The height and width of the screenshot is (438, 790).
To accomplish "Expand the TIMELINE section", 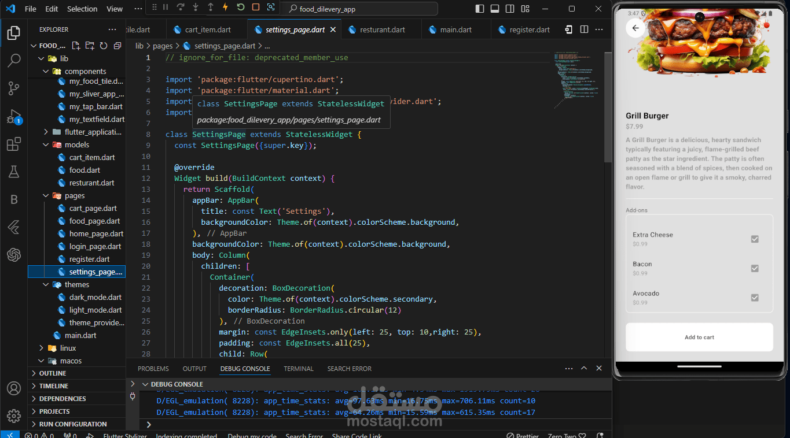I will click(x=76, y=386).
